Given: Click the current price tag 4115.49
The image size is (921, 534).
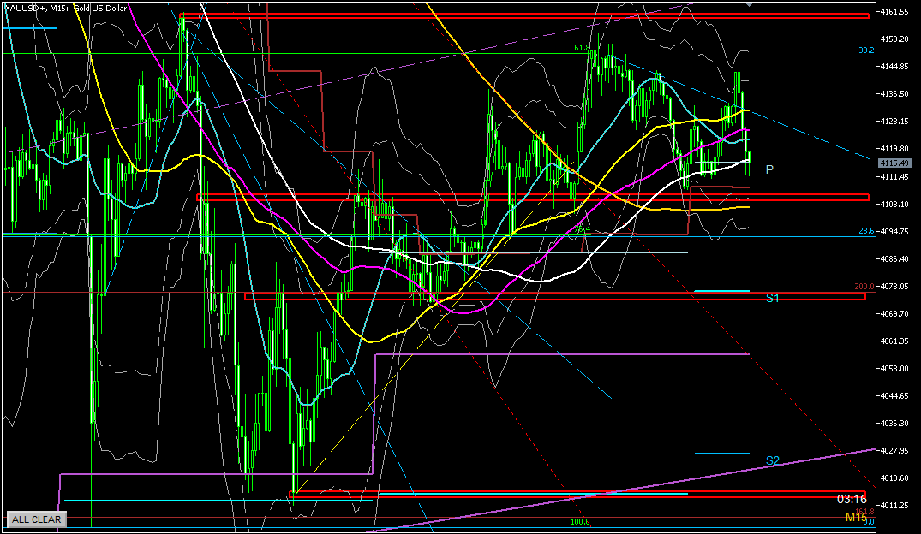Looking at the screenshot, I should pos(896,163).
